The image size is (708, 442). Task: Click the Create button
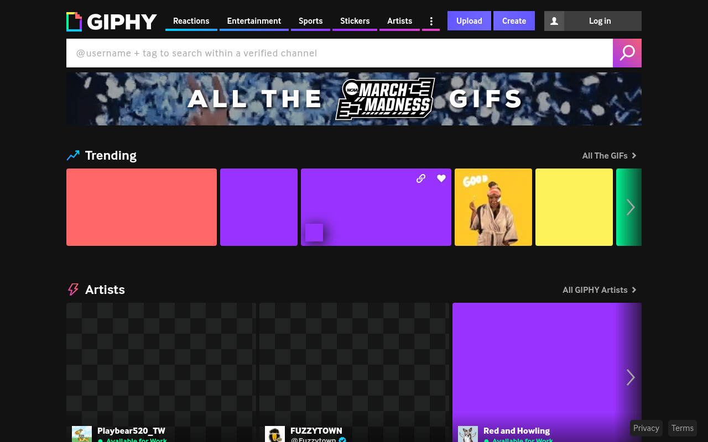pyautogui.click(x=514, y=21)
